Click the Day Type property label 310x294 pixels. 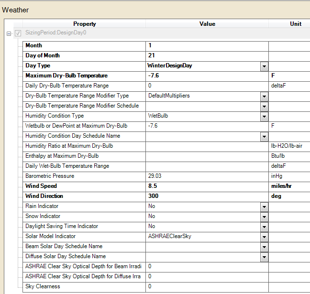click(x=38, y=65)
